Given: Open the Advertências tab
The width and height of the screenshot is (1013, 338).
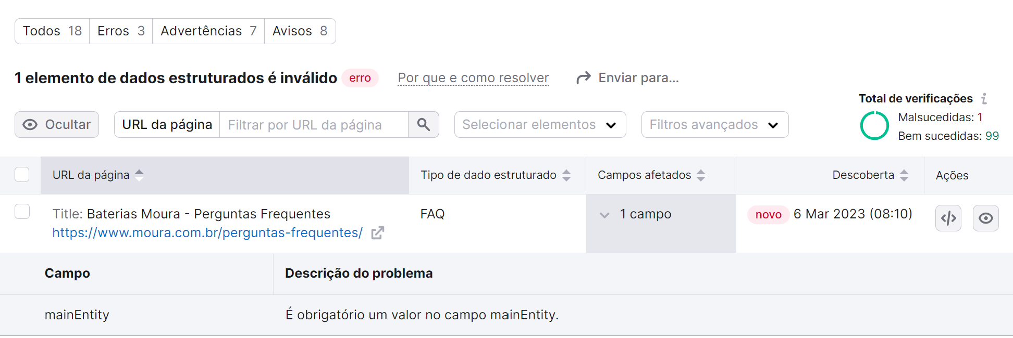Looking at the screenshot, I should tap(208, 31).
